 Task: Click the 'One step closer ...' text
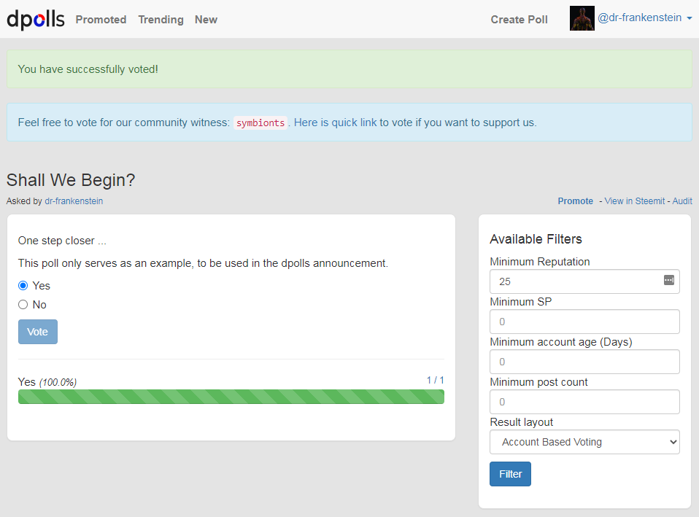(x=62, y=241)
